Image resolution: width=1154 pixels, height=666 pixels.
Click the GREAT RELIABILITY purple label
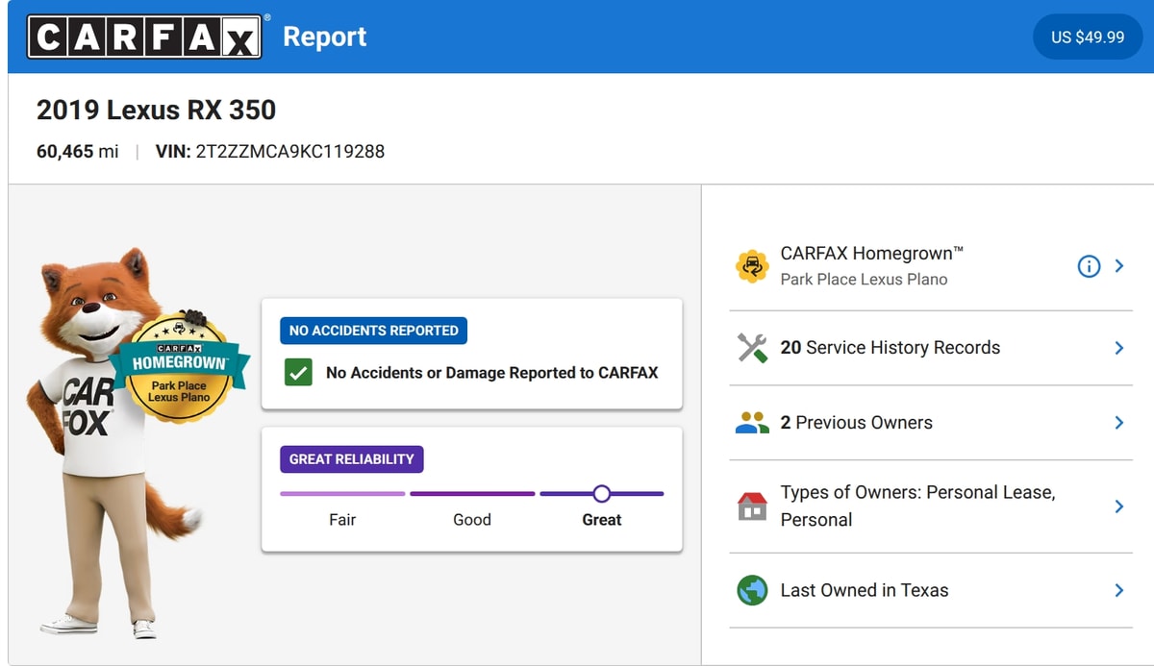[x=352, y=459]
